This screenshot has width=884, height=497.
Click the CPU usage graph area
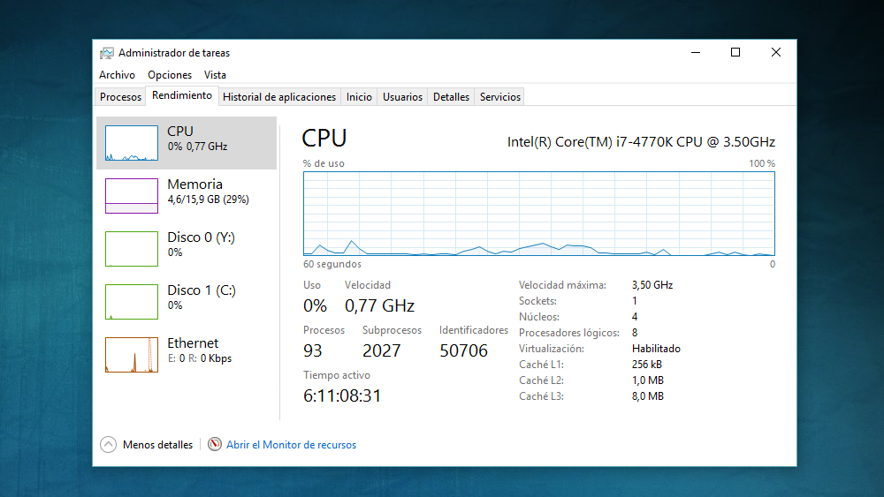coord(539,214)
